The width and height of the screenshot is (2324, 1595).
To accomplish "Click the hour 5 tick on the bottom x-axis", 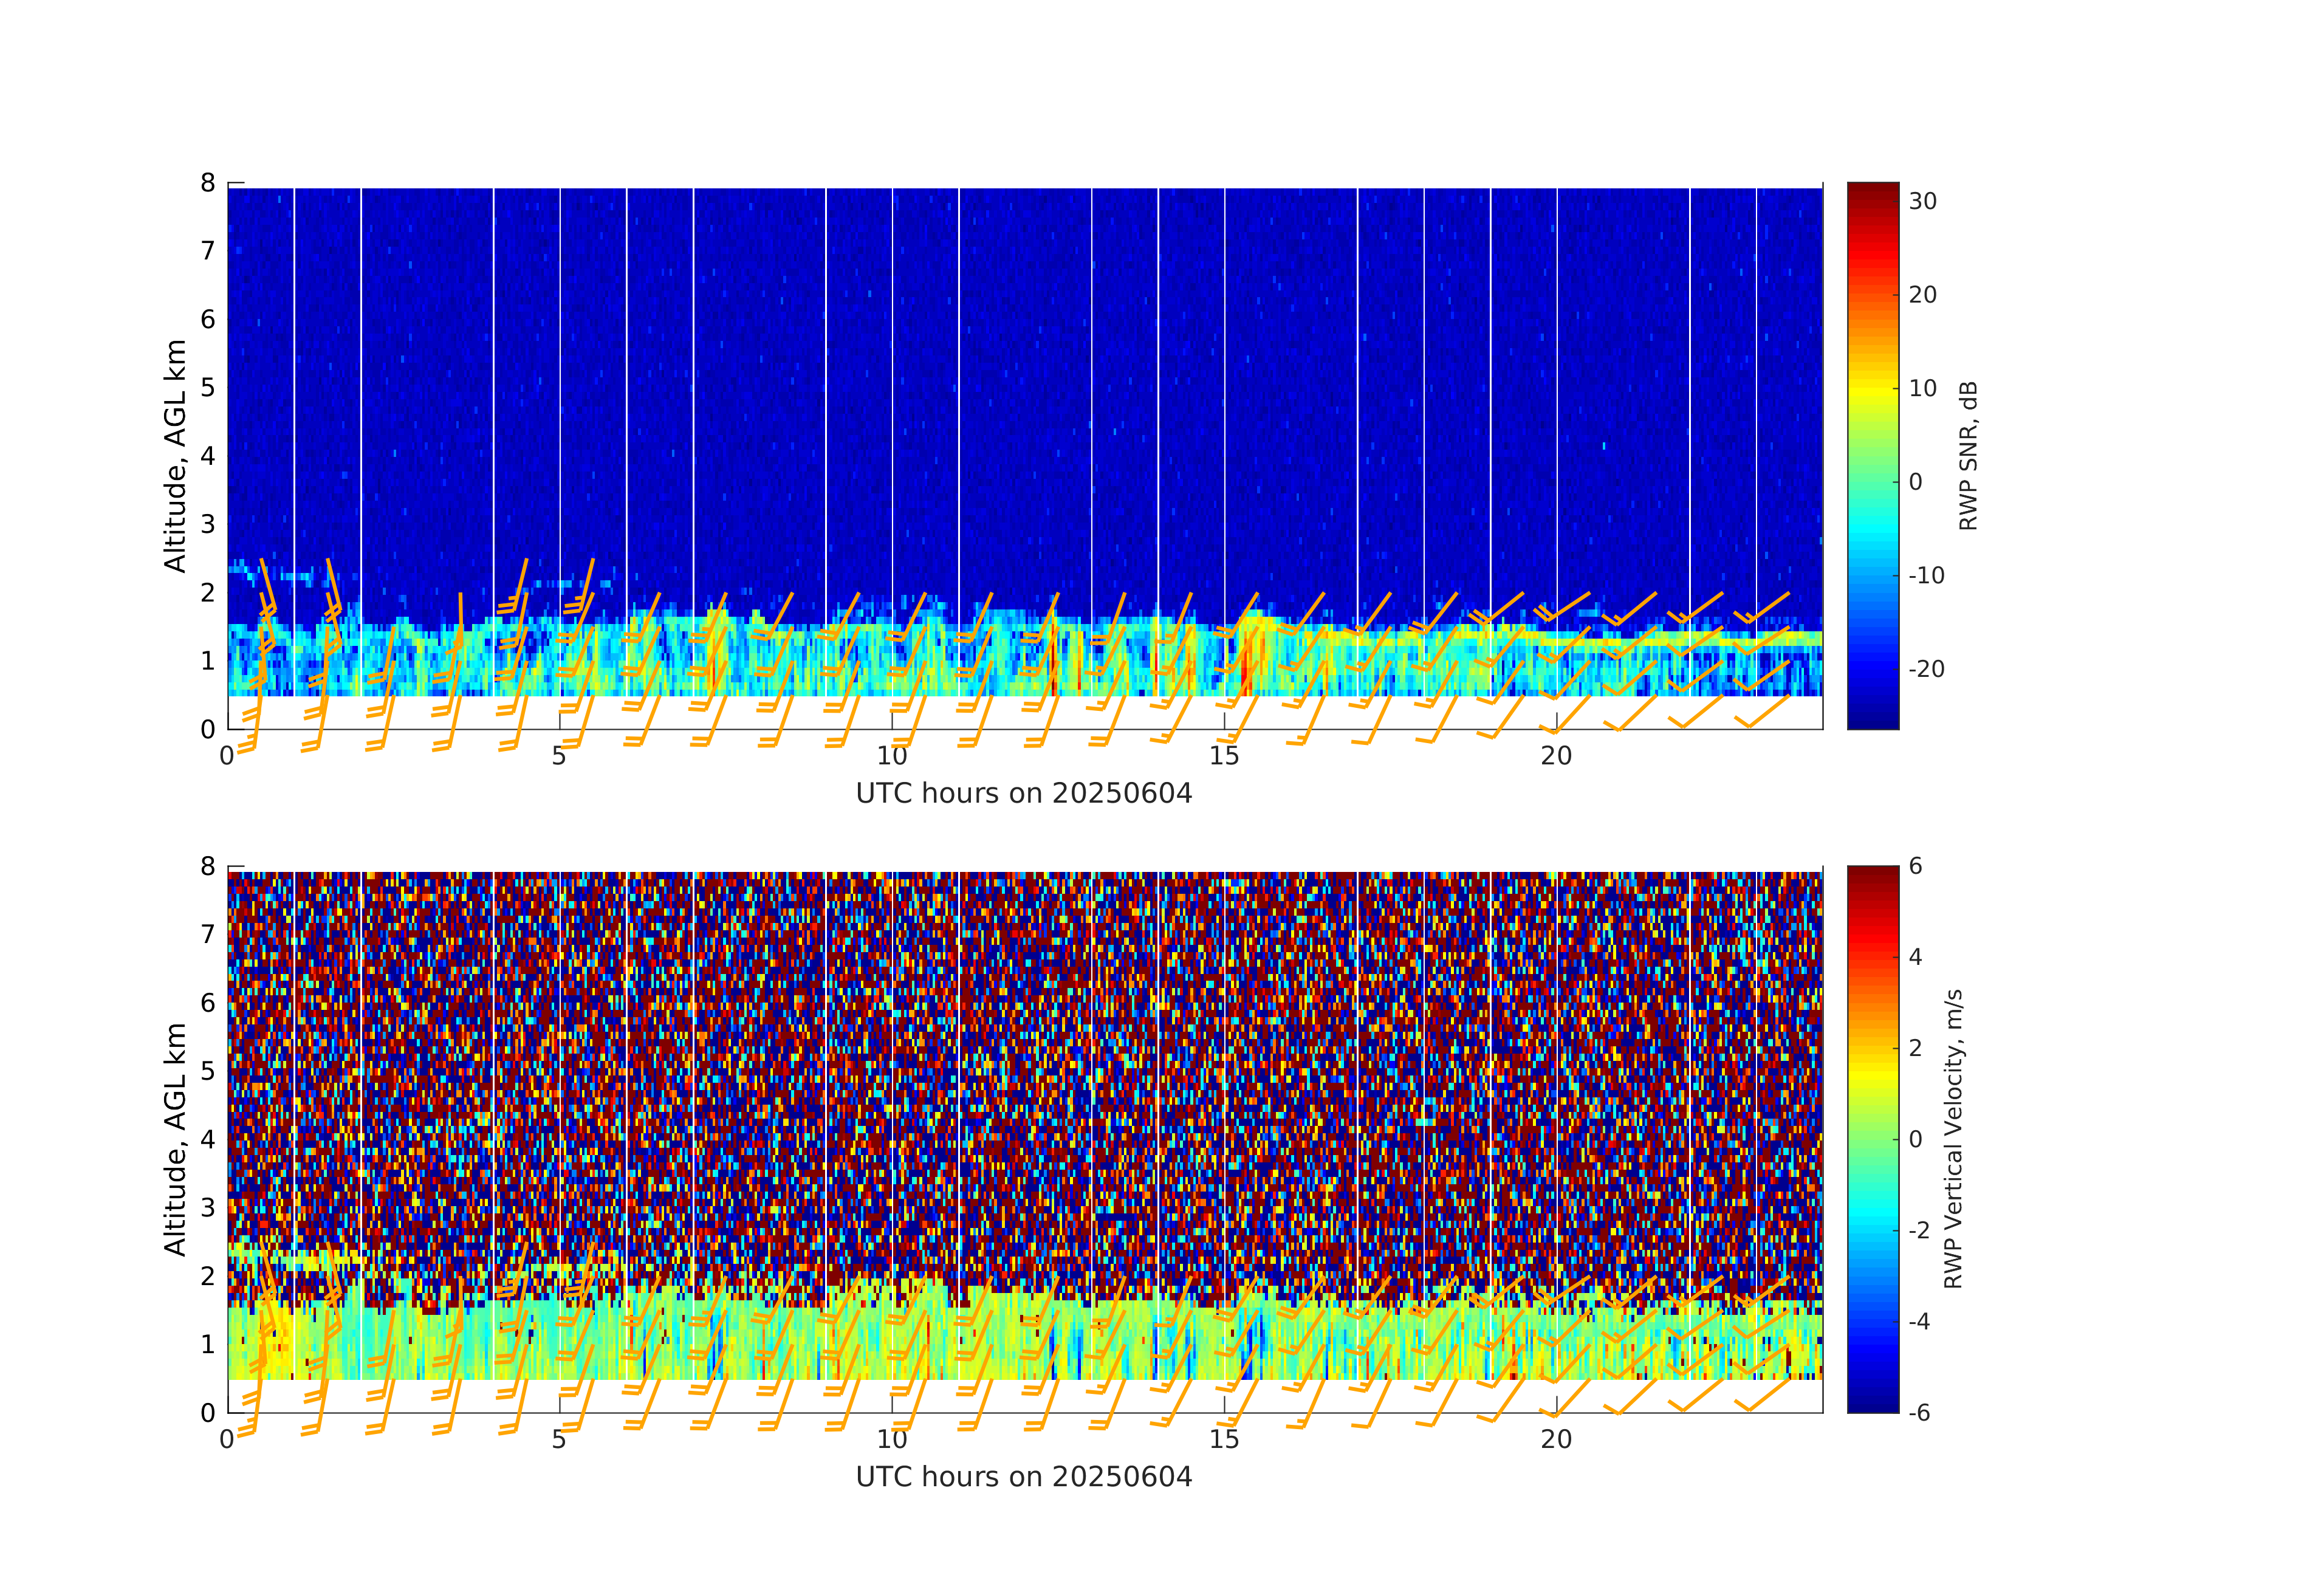I will click(x=559, y=1440).
